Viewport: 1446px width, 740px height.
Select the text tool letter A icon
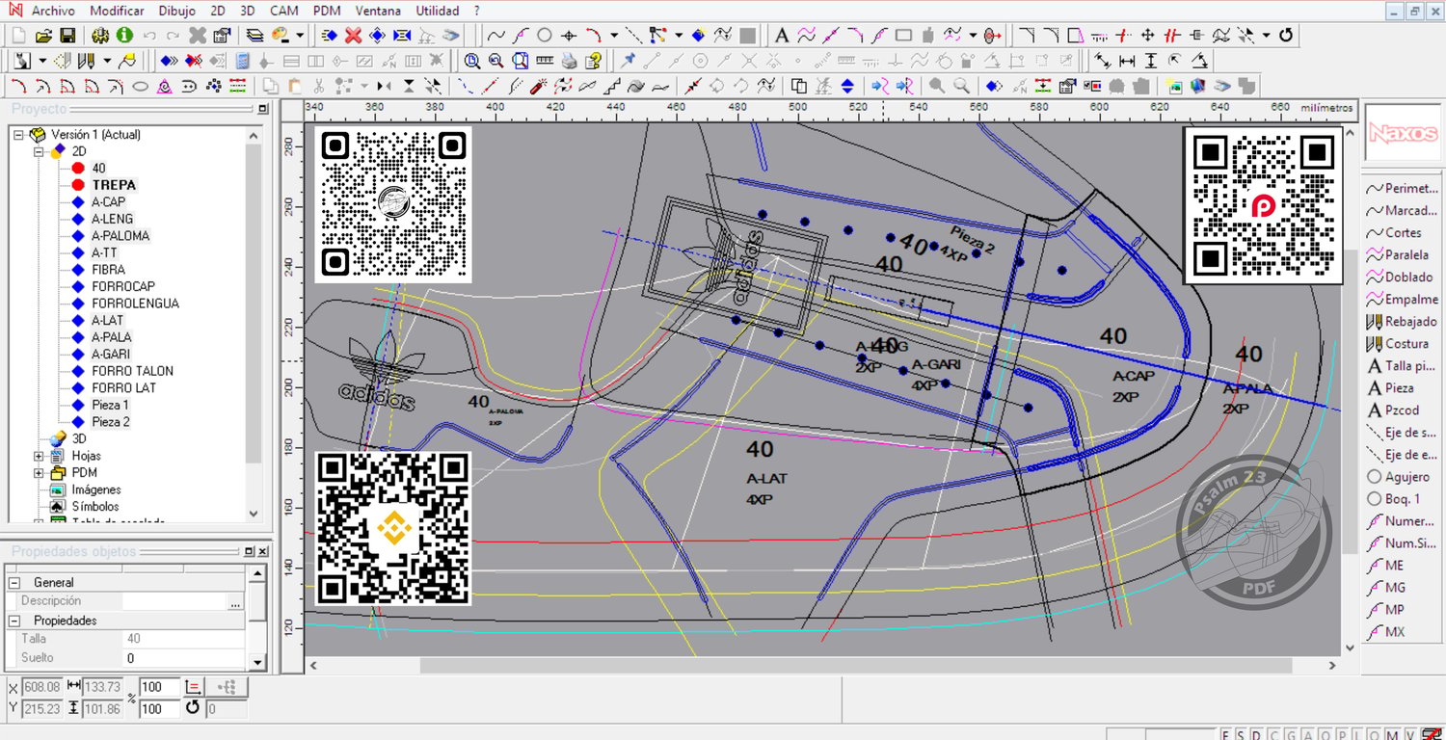click(782, 36)
